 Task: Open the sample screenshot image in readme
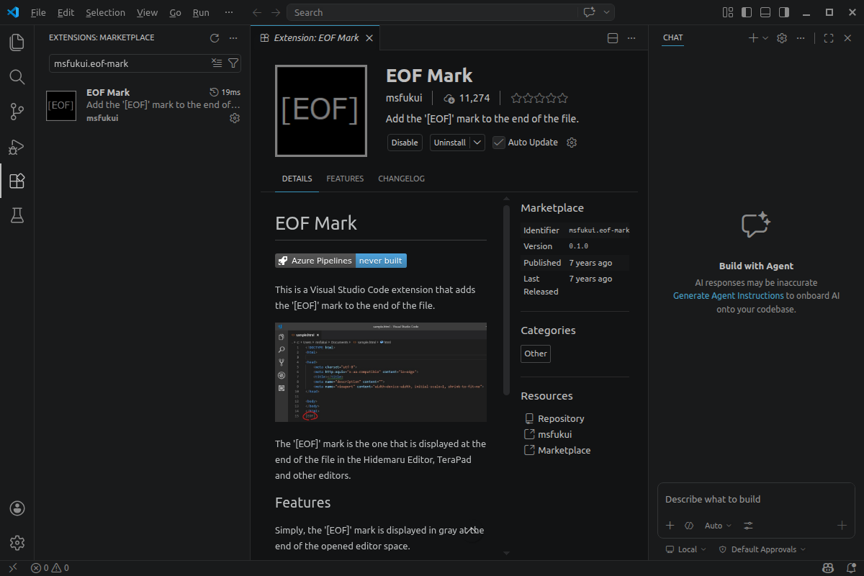tap(381, 372)
